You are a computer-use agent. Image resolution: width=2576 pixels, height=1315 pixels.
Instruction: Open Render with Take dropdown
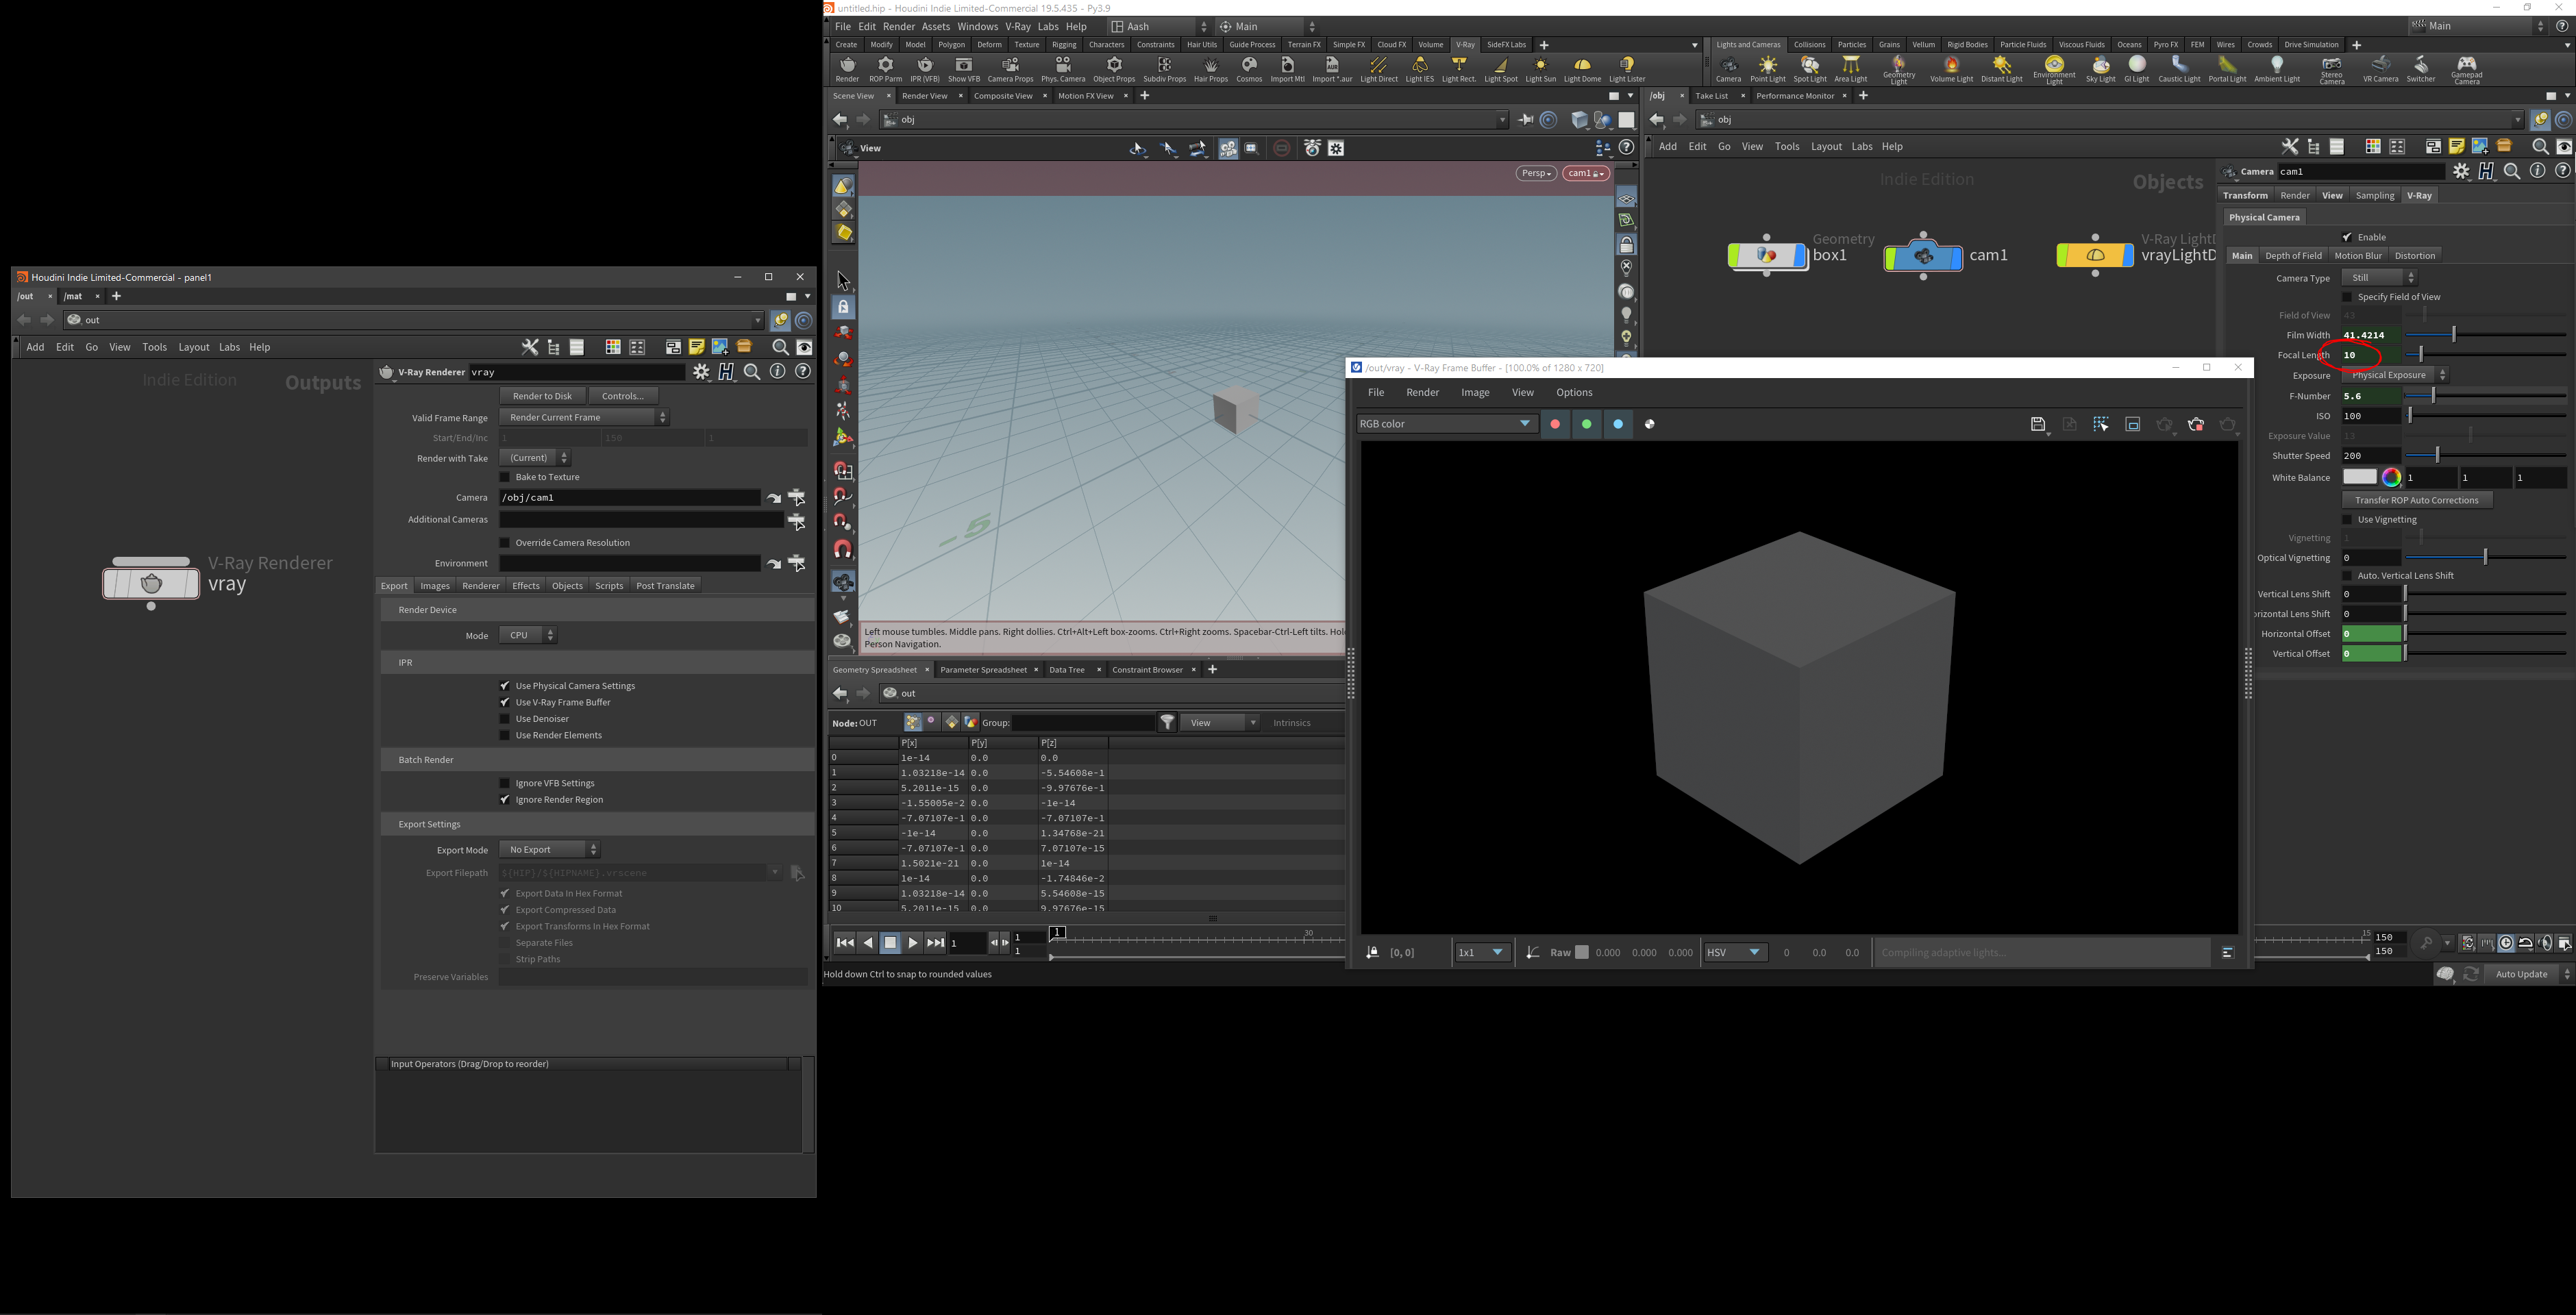(x=535, y=458)
